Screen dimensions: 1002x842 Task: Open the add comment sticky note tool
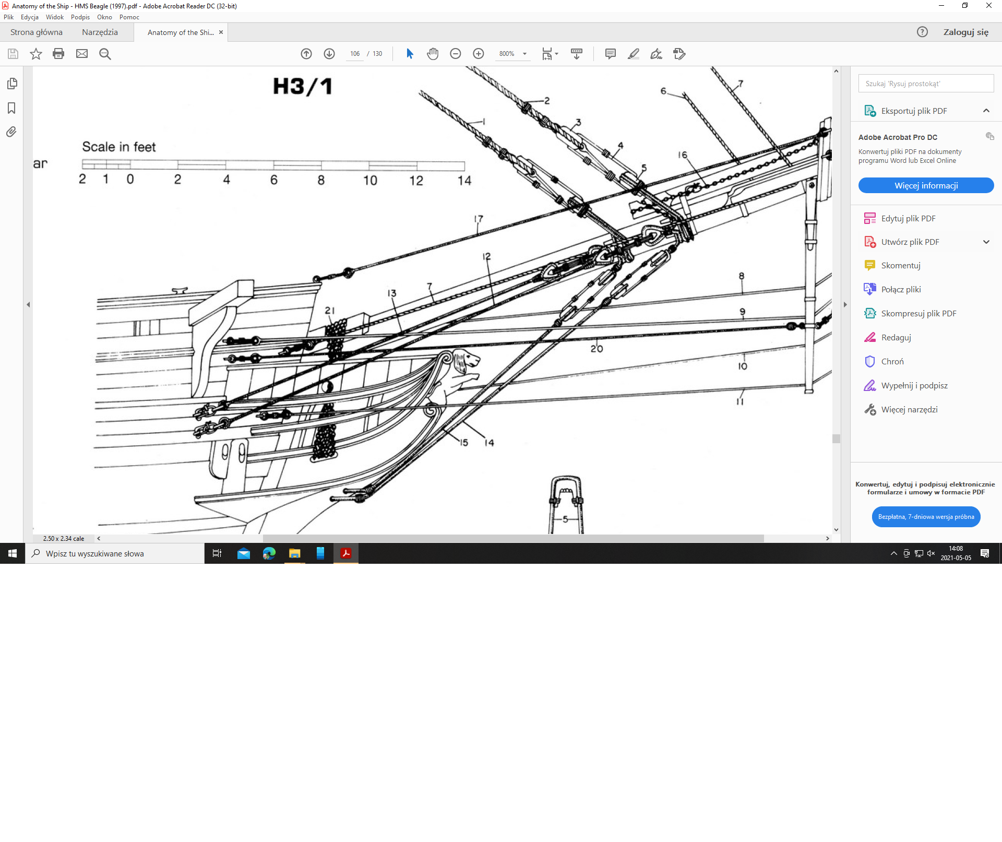click(610, 54)
